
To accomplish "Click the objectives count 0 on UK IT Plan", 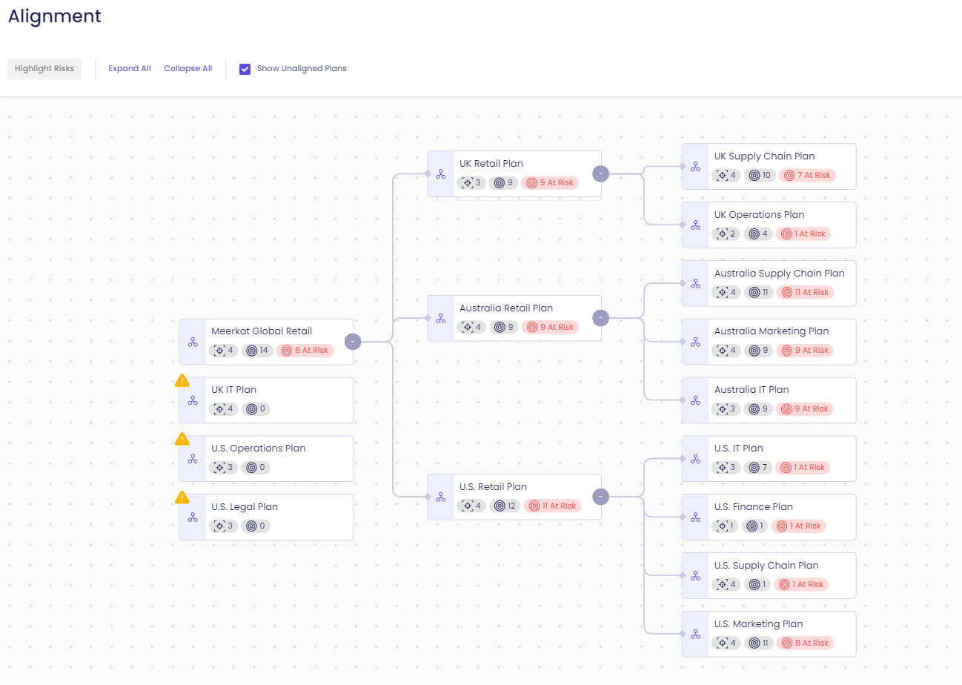I will click(x=256, y=408).
